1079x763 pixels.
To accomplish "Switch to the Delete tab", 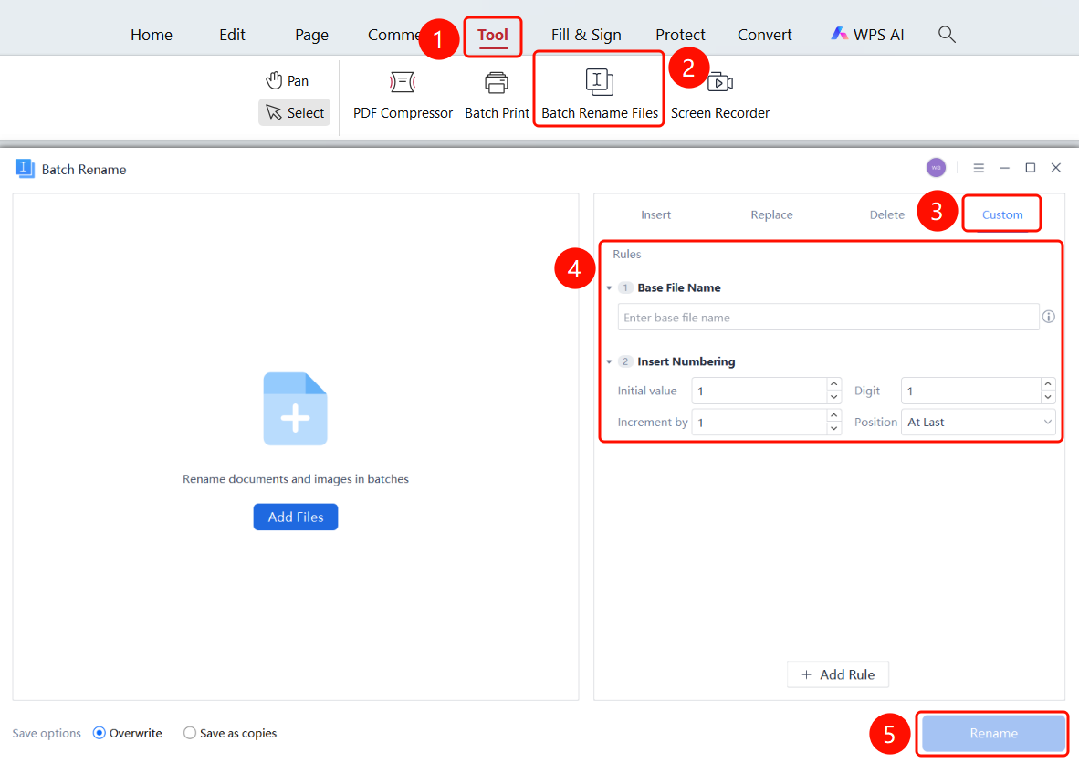I will click(x=887, y=214).
